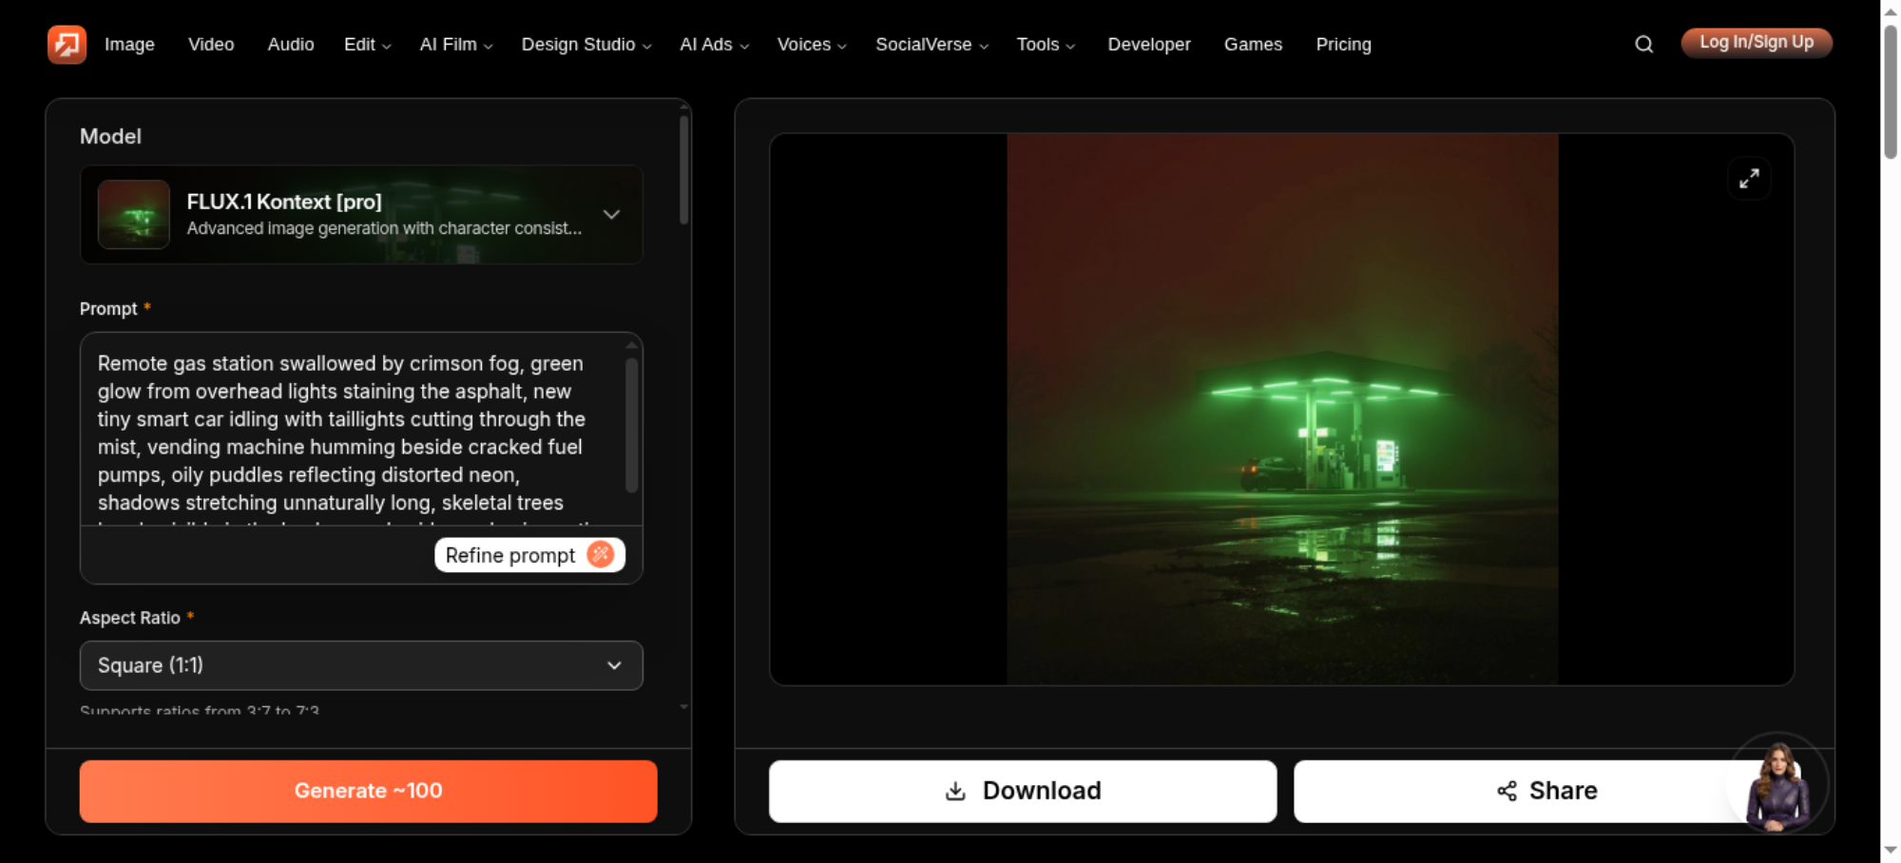Click Log In/Sign Up button
Viewport: 1901px width, 863px height.
pos(1757,43)
